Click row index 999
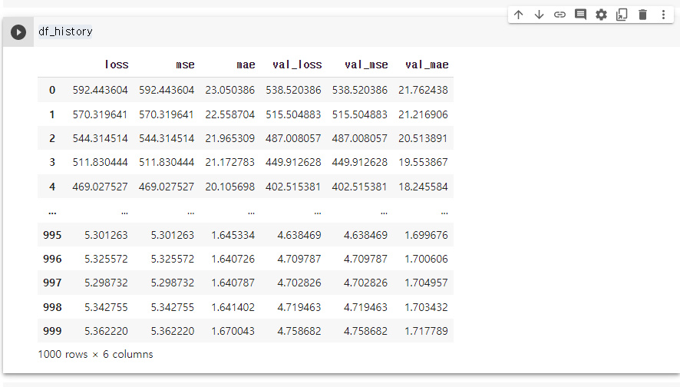 52,331
